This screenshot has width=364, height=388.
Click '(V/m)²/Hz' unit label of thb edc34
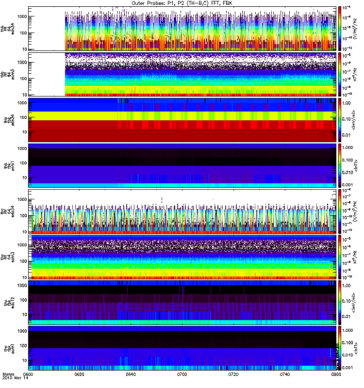coord(355,29)
